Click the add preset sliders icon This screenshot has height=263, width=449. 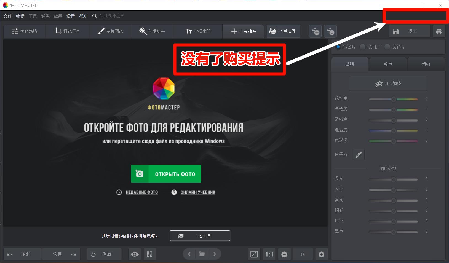315,31
